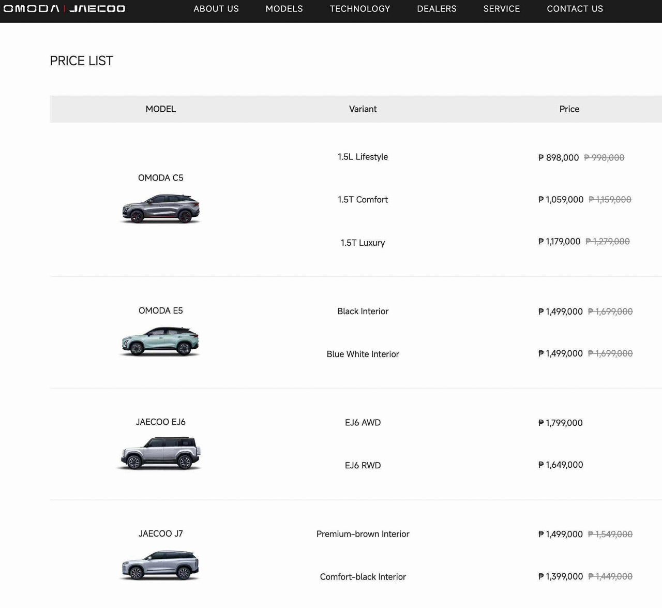Click the mint OMODA E5 car image
This screenshot has height=608, width=662.
[x=160, y=342]
